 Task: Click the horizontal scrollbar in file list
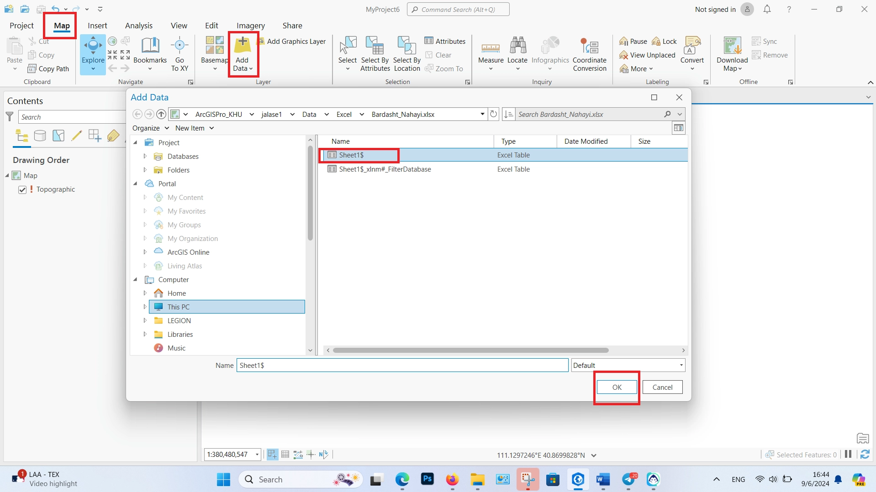[x=470, y=350]
